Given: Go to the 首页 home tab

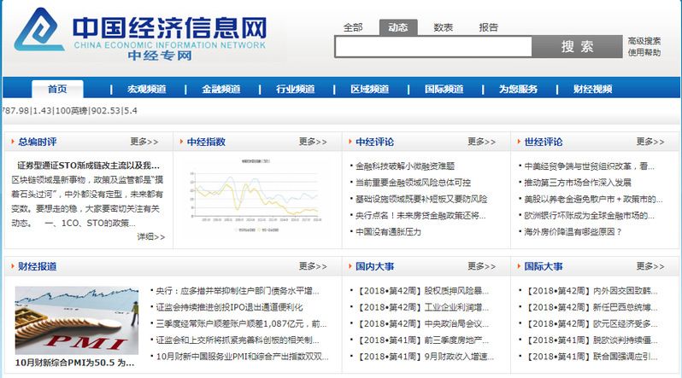Looking at the screenshot, I should [57, 89].
